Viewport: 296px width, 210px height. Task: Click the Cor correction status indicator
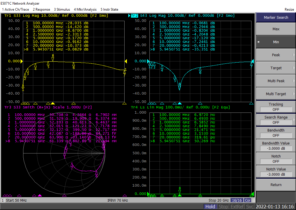pos(248,200)
